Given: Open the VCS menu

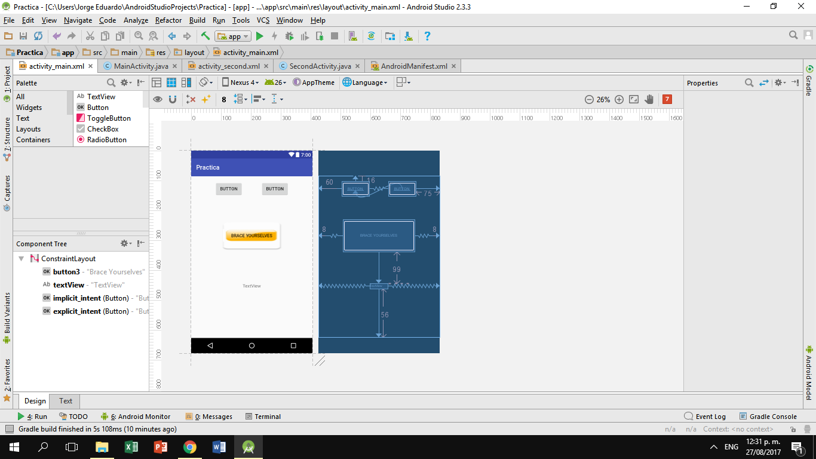Looking at the screenshot, I should 263,20.
